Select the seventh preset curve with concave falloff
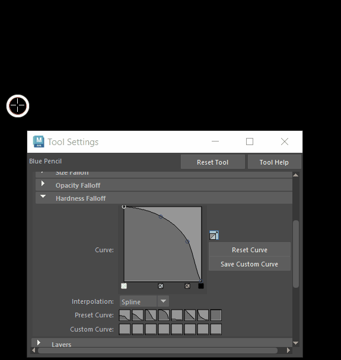Viewport: 341px width, 360px height. [x=203, y=315]
